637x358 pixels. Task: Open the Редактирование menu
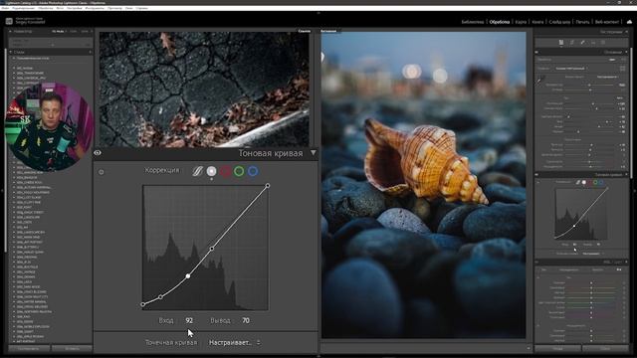tap(23, 8)
